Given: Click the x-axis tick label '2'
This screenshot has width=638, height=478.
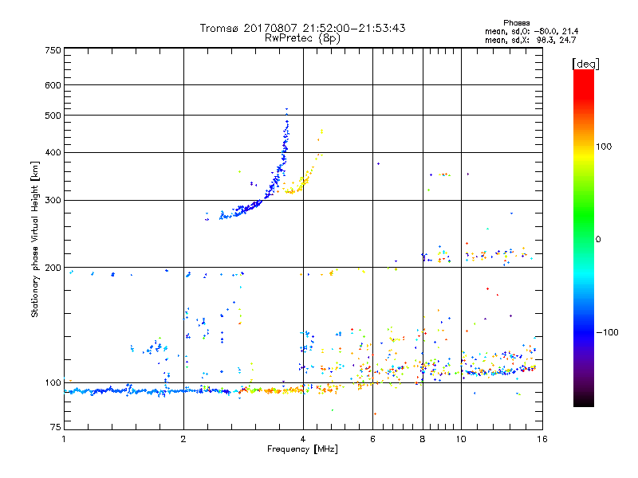Looking at the screenshot, I should tap(183, 439).
